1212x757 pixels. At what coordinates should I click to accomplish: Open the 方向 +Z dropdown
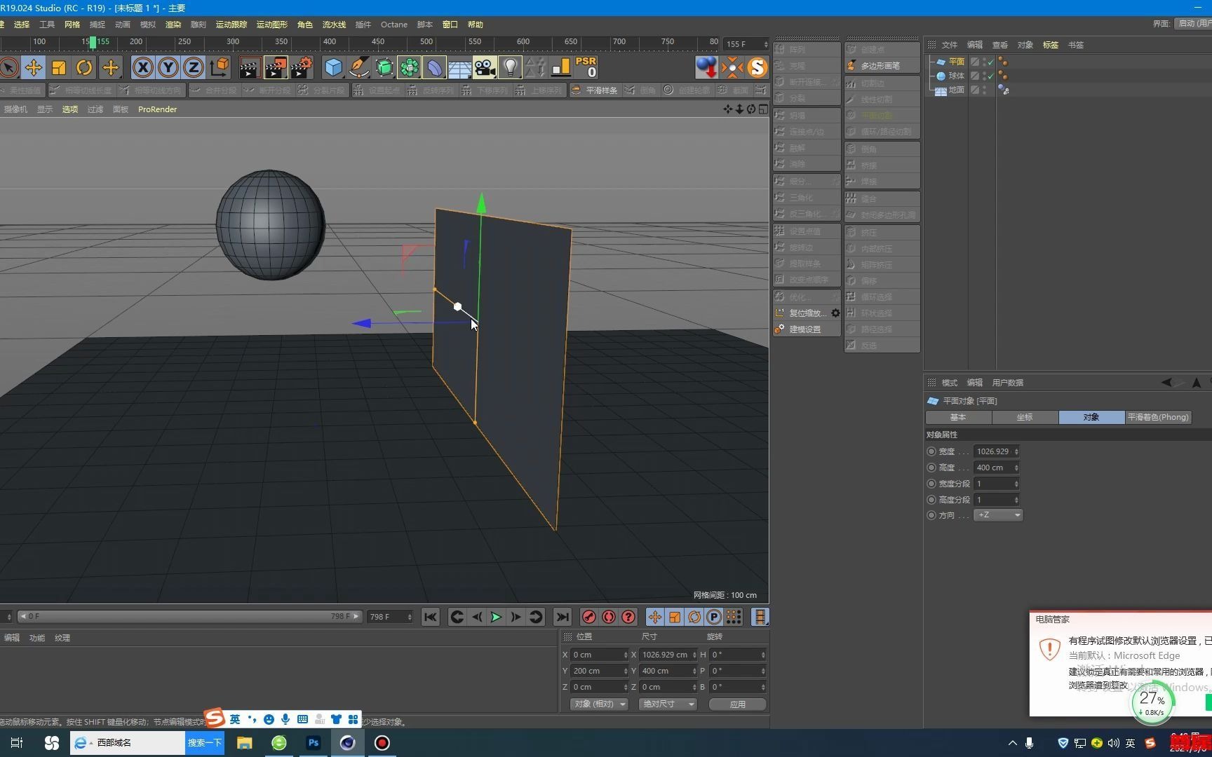pos(998,515)
